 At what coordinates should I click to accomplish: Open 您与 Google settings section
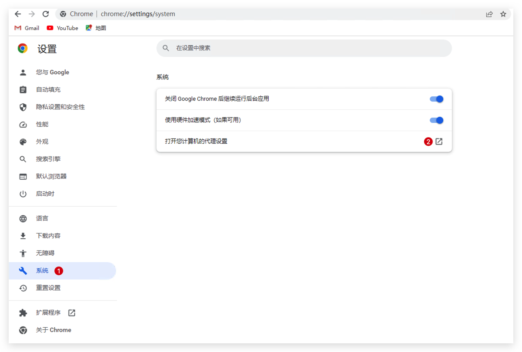click(x=52, y=72)
